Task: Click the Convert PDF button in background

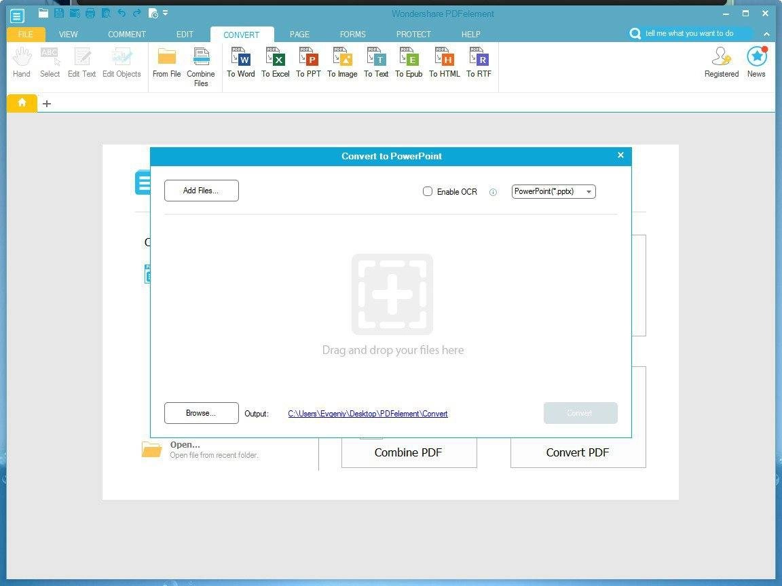Action: point(578,452)
